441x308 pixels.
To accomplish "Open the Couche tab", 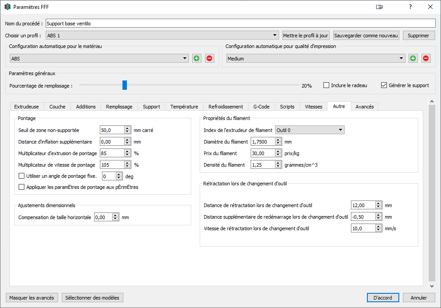I will [57, 107].
